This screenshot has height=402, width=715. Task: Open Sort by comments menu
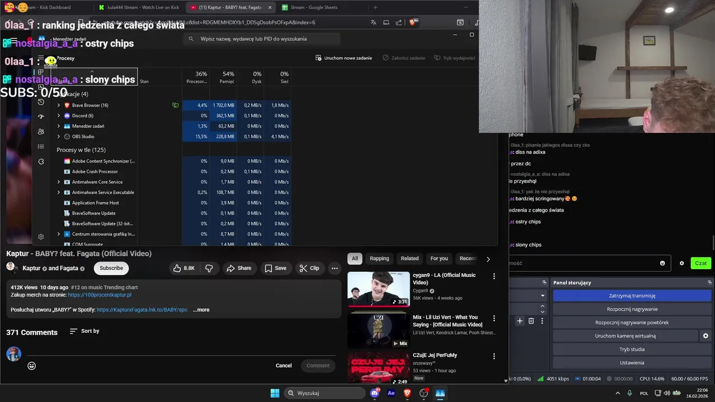coord(84,331)
